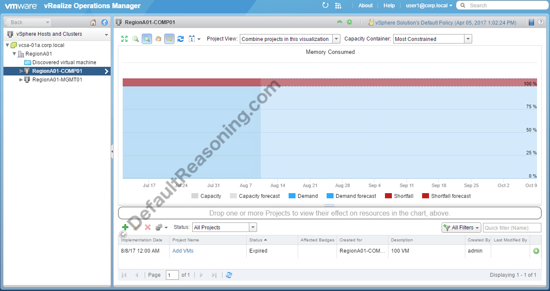Open the grid menu icon in the header

338,6
